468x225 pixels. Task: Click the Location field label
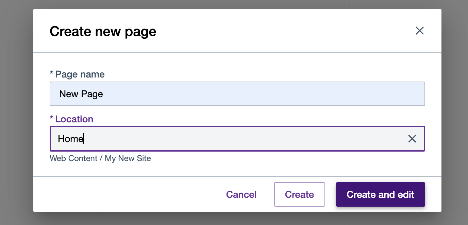click(x=71, y=119)
